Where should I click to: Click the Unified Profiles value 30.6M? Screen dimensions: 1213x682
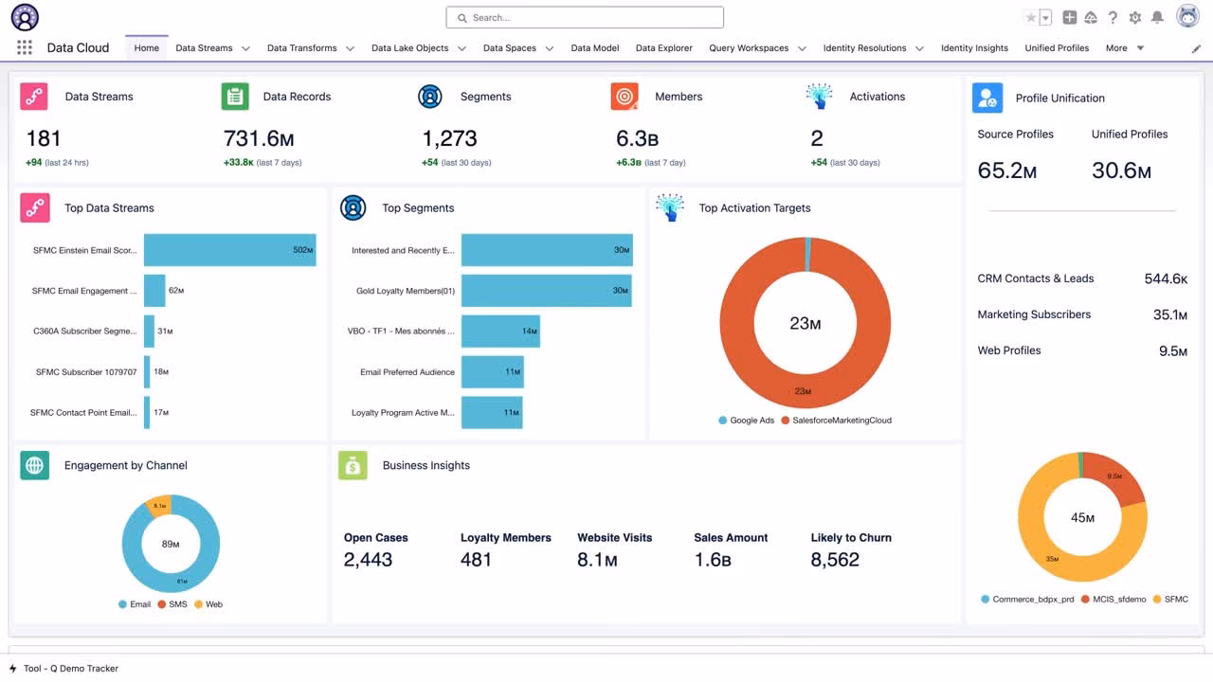pos(1121,170)
